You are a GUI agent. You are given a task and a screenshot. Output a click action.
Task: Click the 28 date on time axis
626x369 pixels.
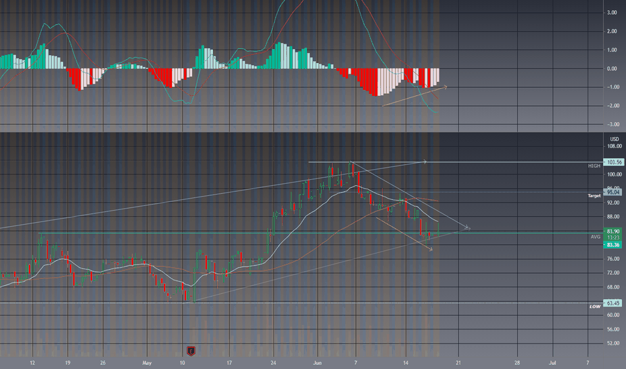517,363
